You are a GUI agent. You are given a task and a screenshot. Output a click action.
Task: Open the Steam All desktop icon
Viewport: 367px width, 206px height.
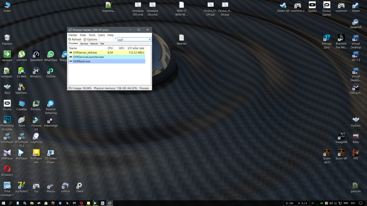tap(283, 7)
